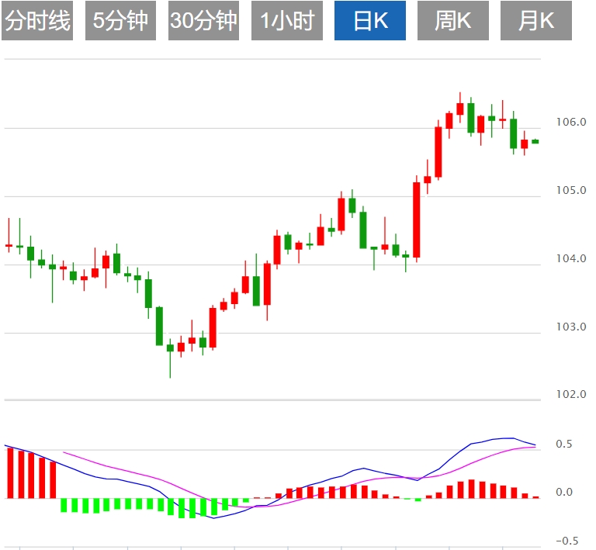This screenshot has width=596, height=550.
Task: Switch to the 周K weekly tab
Action: 453,20
